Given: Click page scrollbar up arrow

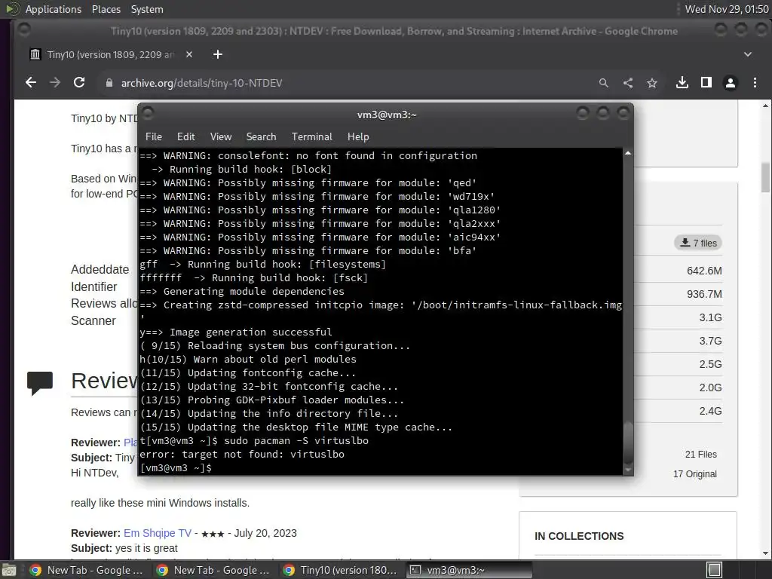Looking at the screenshot, I should (x=765, y=106).
